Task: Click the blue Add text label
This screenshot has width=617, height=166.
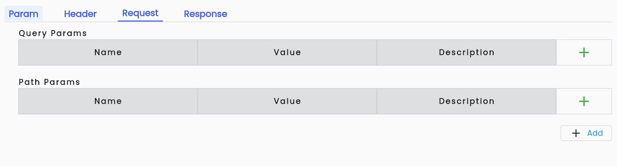Action: [595, 133]
